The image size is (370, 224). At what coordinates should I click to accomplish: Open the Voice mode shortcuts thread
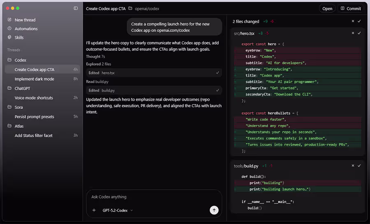click(42, 98)
